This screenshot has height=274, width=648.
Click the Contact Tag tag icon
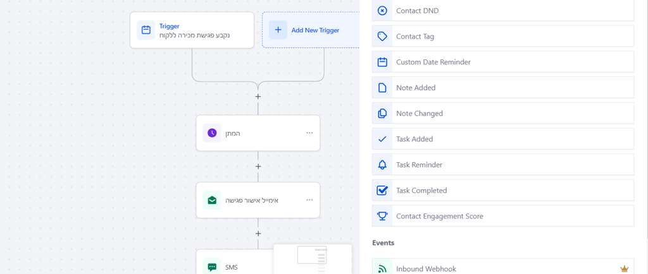point(382,36)
